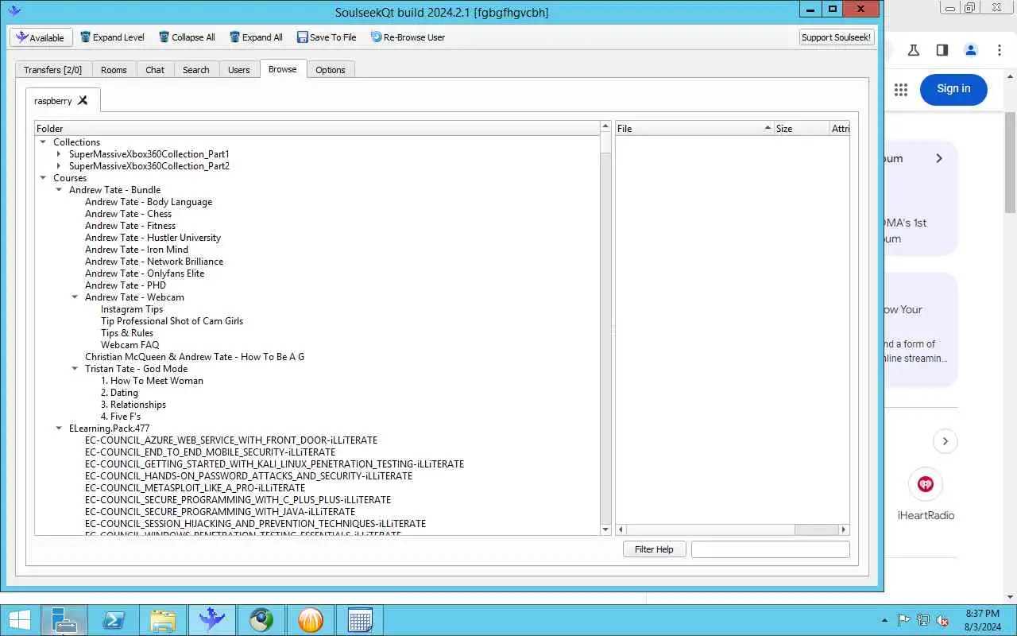Click Save To File

tap(327, 37)
